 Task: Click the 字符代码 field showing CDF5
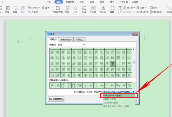point(89,92)
